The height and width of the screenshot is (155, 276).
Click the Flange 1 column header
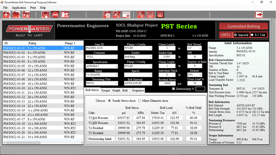[73, 43]
